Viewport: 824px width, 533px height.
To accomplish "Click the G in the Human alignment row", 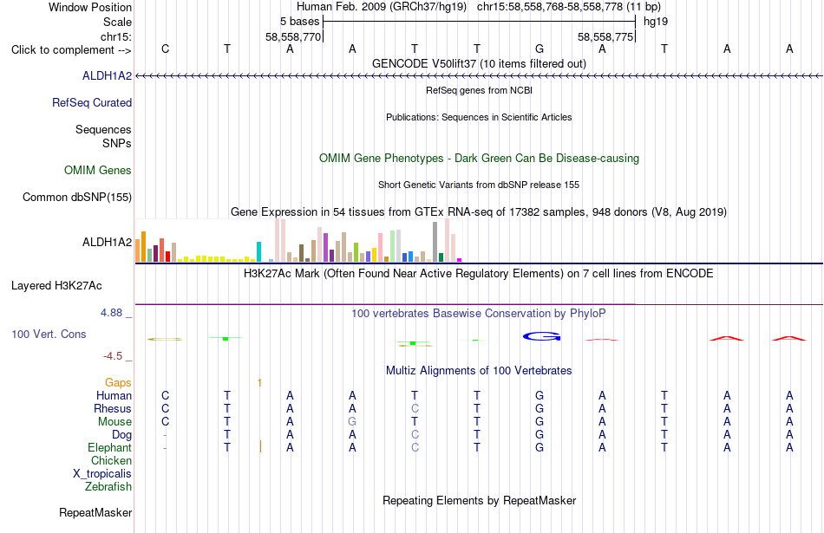I will 540,396.
